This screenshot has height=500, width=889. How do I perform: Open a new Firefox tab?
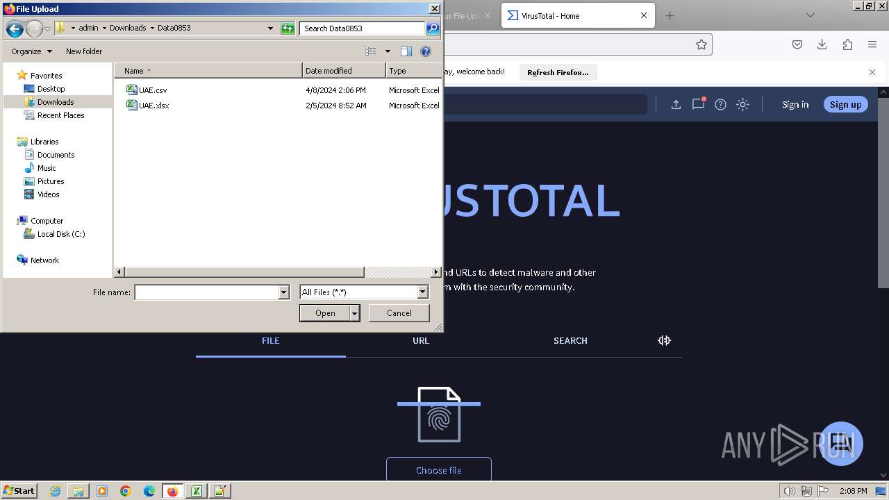[x=670, y=15]
